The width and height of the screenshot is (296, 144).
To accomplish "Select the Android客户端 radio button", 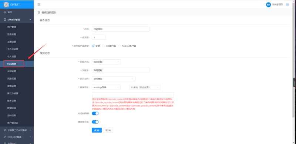I will coord(119,46).
